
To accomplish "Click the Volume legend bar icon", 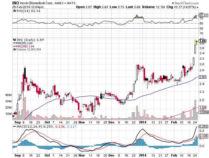I will click(14, 49).
